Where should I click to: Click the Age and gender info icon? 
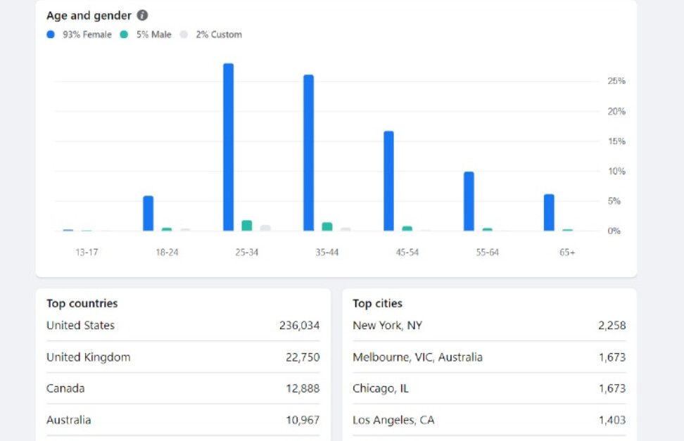(x=142, y=15)
